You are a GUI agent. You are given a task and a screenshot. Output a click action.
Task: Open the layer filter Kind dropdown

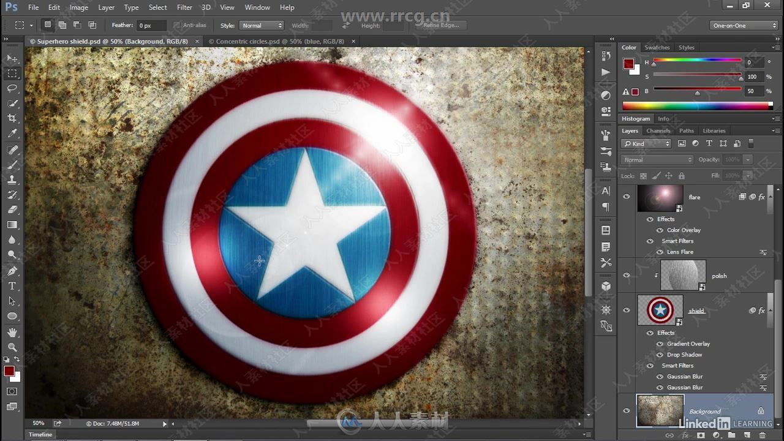(646, 143)
